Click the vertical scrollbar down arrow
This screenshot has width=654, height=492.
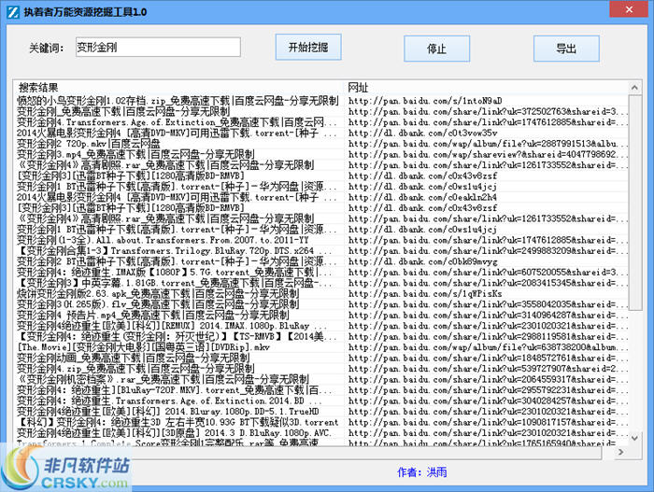point(634,438)
